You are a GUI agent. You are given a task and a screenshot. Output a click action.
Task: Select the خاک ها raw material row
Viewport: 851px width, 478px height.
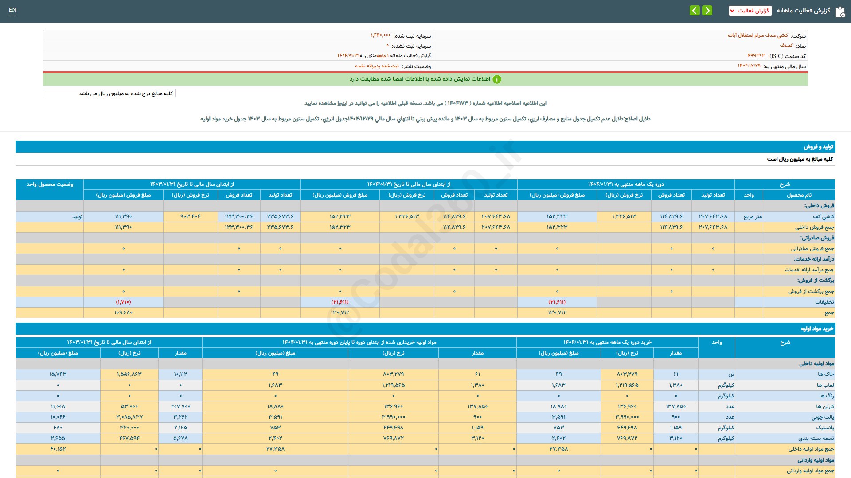(826, 374)
